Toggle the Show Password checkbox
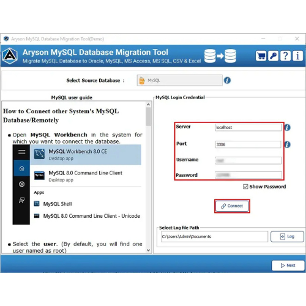 [x=245, y=187]
